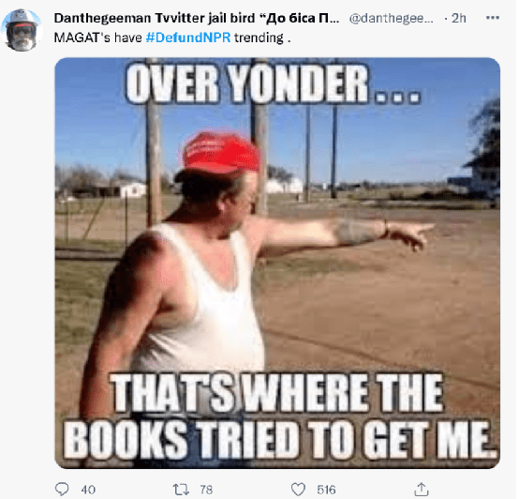Viewport: 519px width, 499px height.
Task: Open the Over Yonder meme image
Action: [x=277, y=263]
